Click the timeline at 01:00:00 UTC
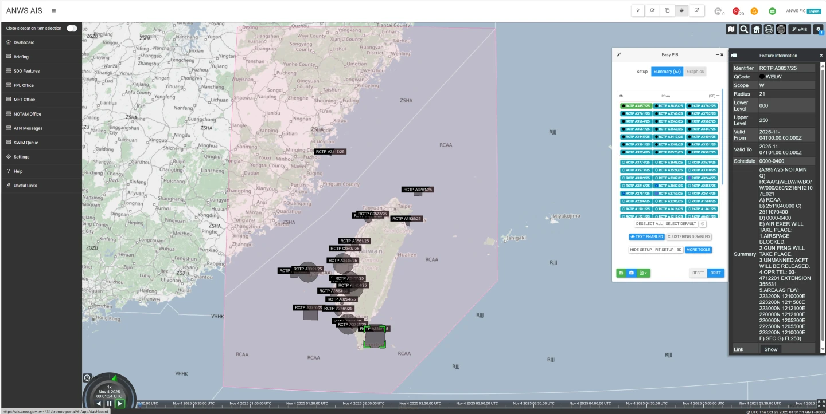The height and width of the screenshot is (414, 826). coord(250,403)
